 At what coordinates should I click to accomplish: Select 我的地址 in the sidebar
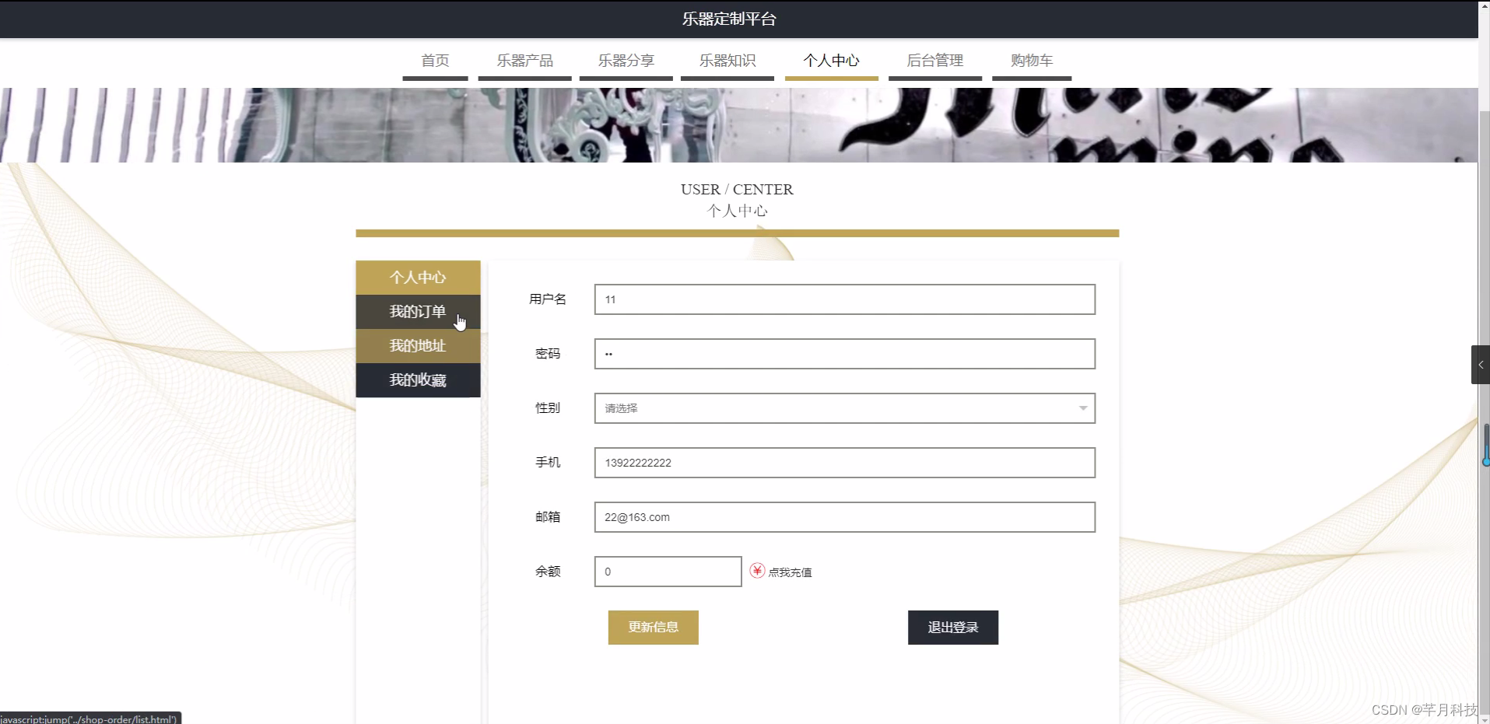[418, 345]
